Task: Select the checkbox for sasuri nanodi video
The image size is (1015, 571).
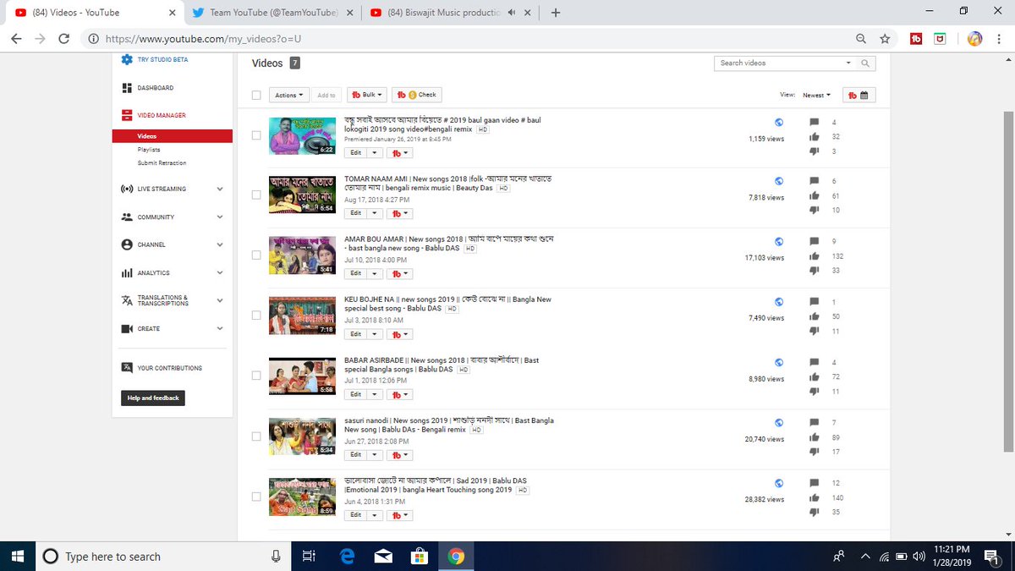Action: (256, 436)
